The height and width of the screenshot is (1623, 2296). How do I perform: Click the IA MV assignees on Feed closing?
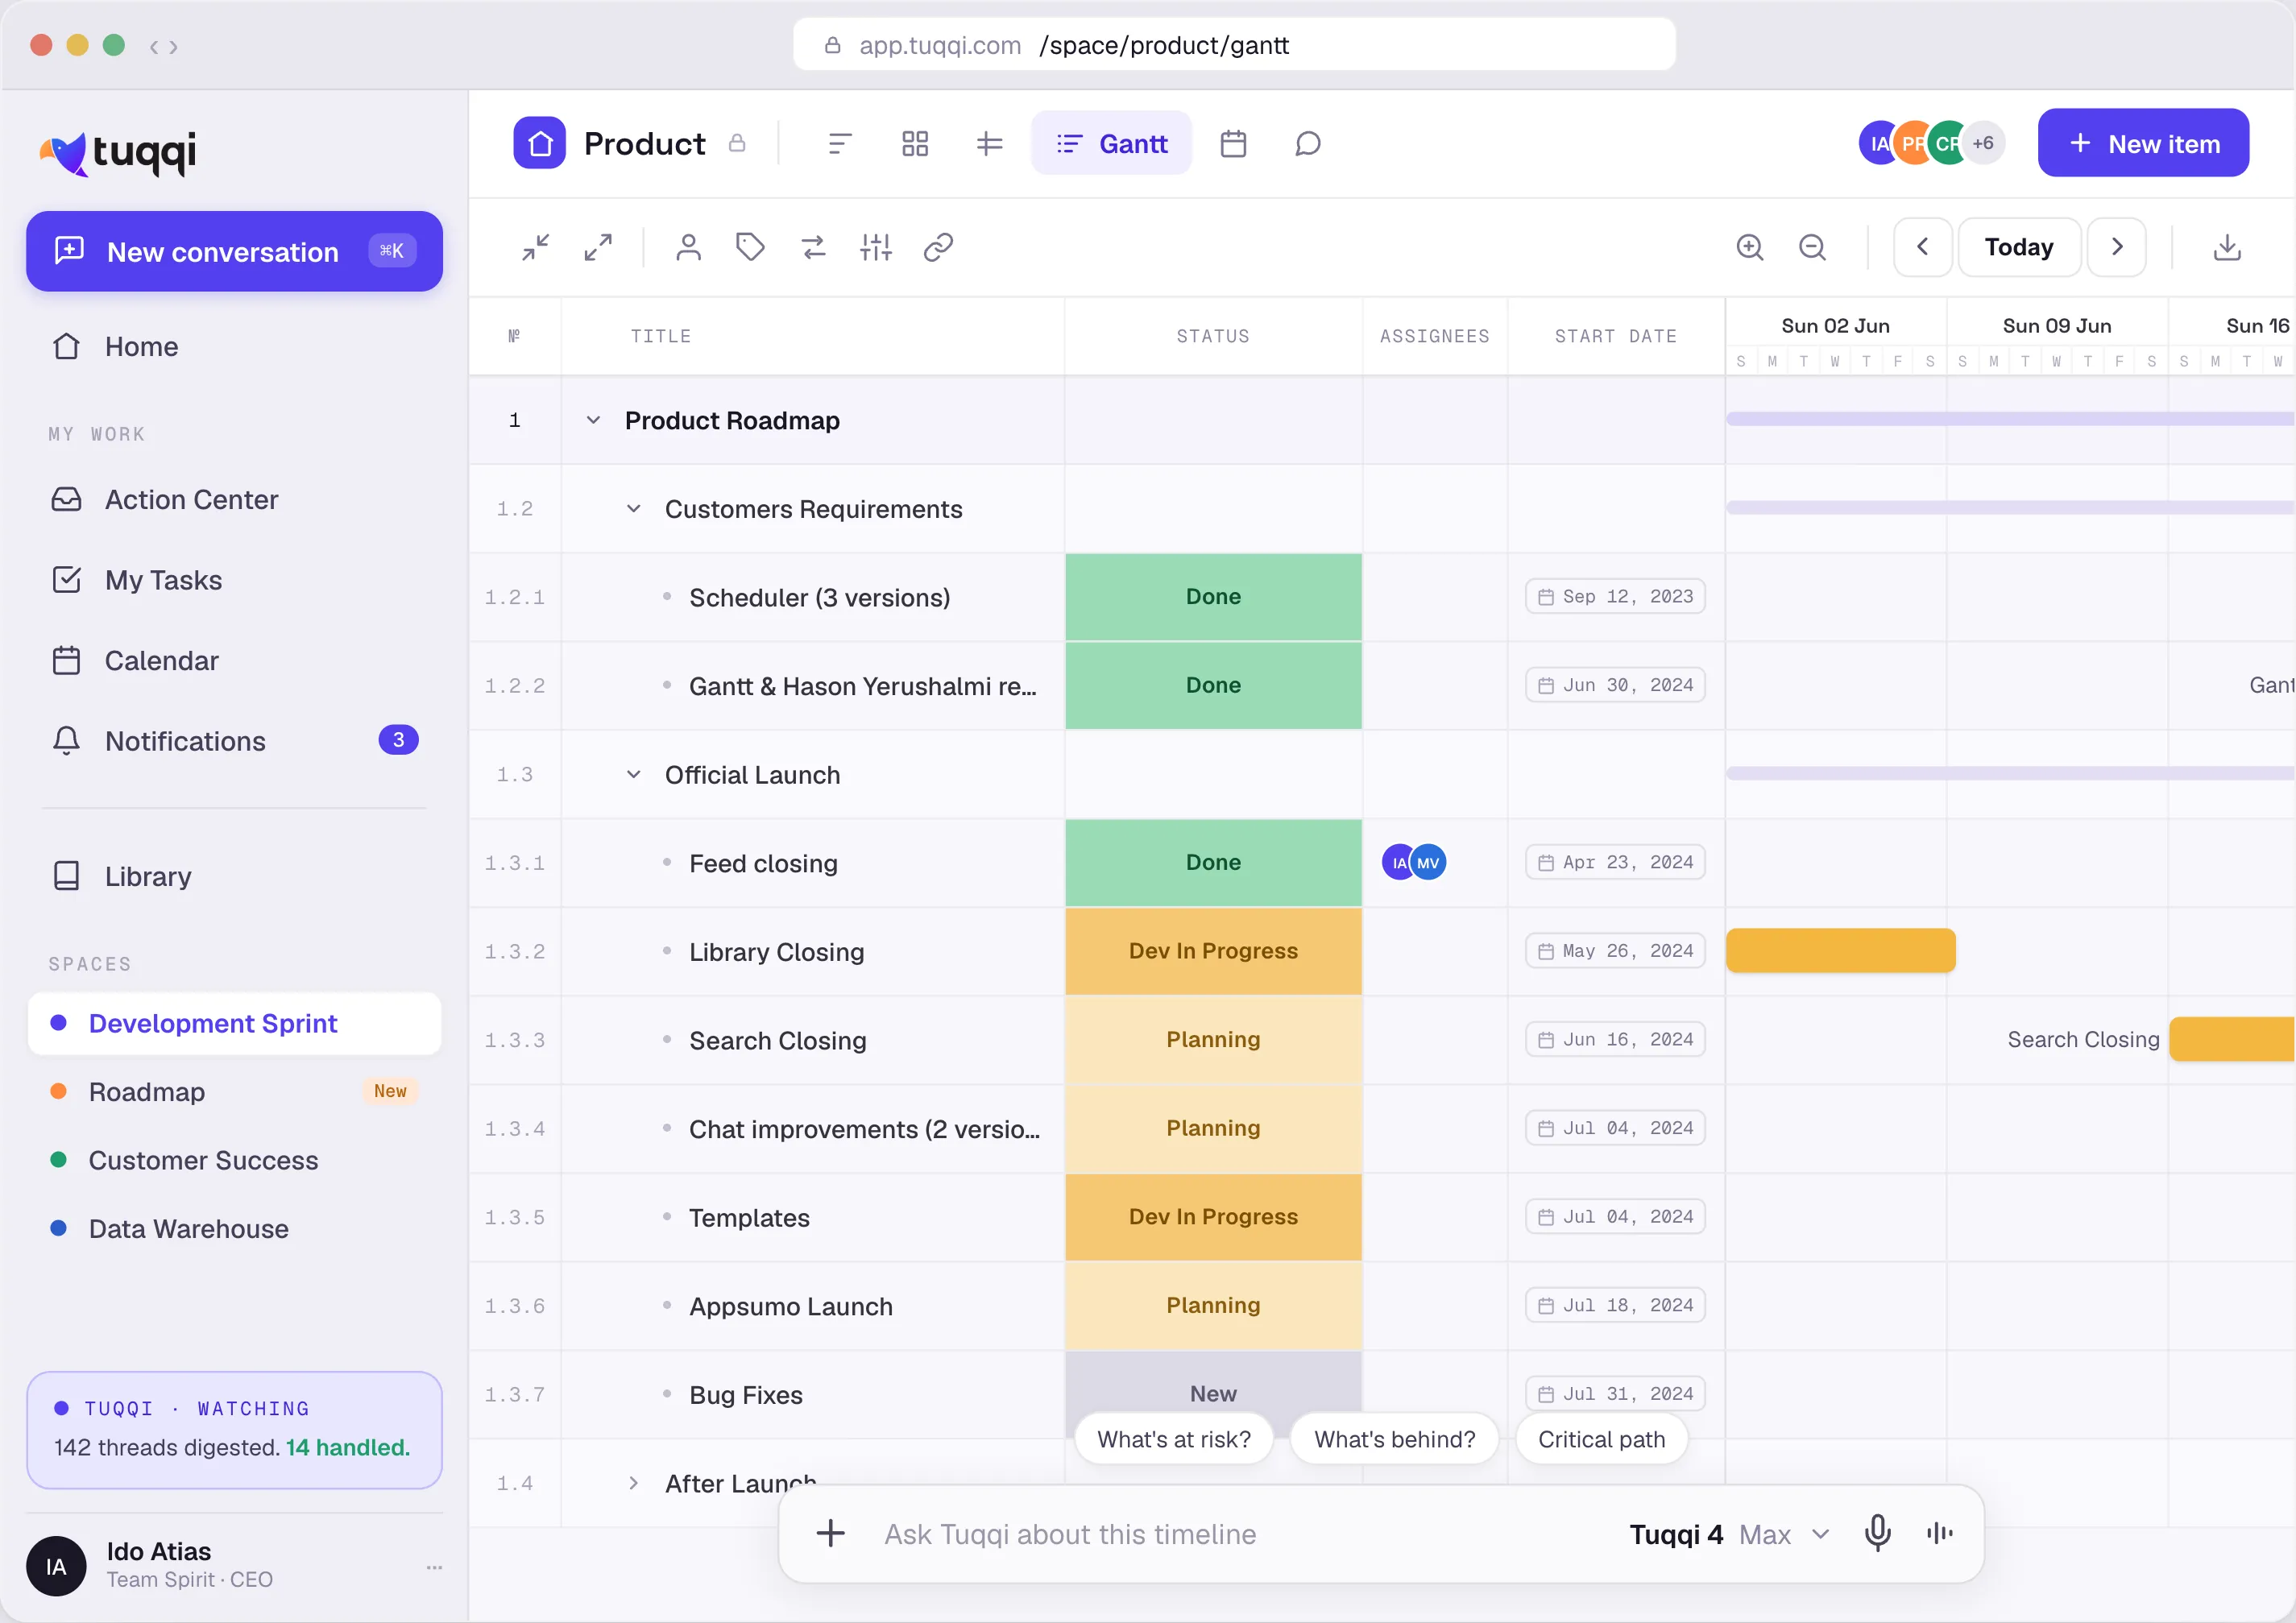[x=1413, y=862]
